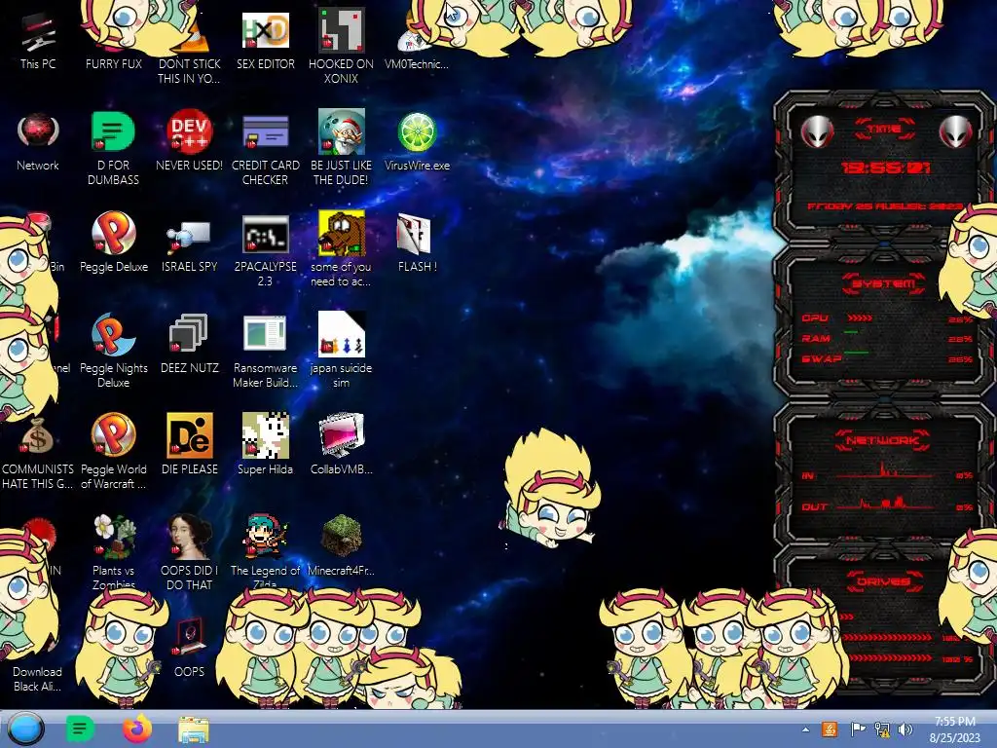The image size is (997, 748).
Task: Open the green notes app on taskbar
Action: [x=80, y=729]
